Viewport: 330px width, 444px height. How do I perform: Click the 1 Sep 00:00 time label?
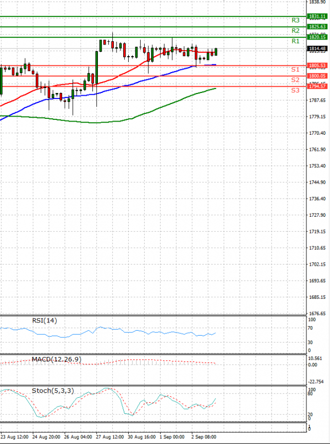pyautogui.click(x=172, y=437)
